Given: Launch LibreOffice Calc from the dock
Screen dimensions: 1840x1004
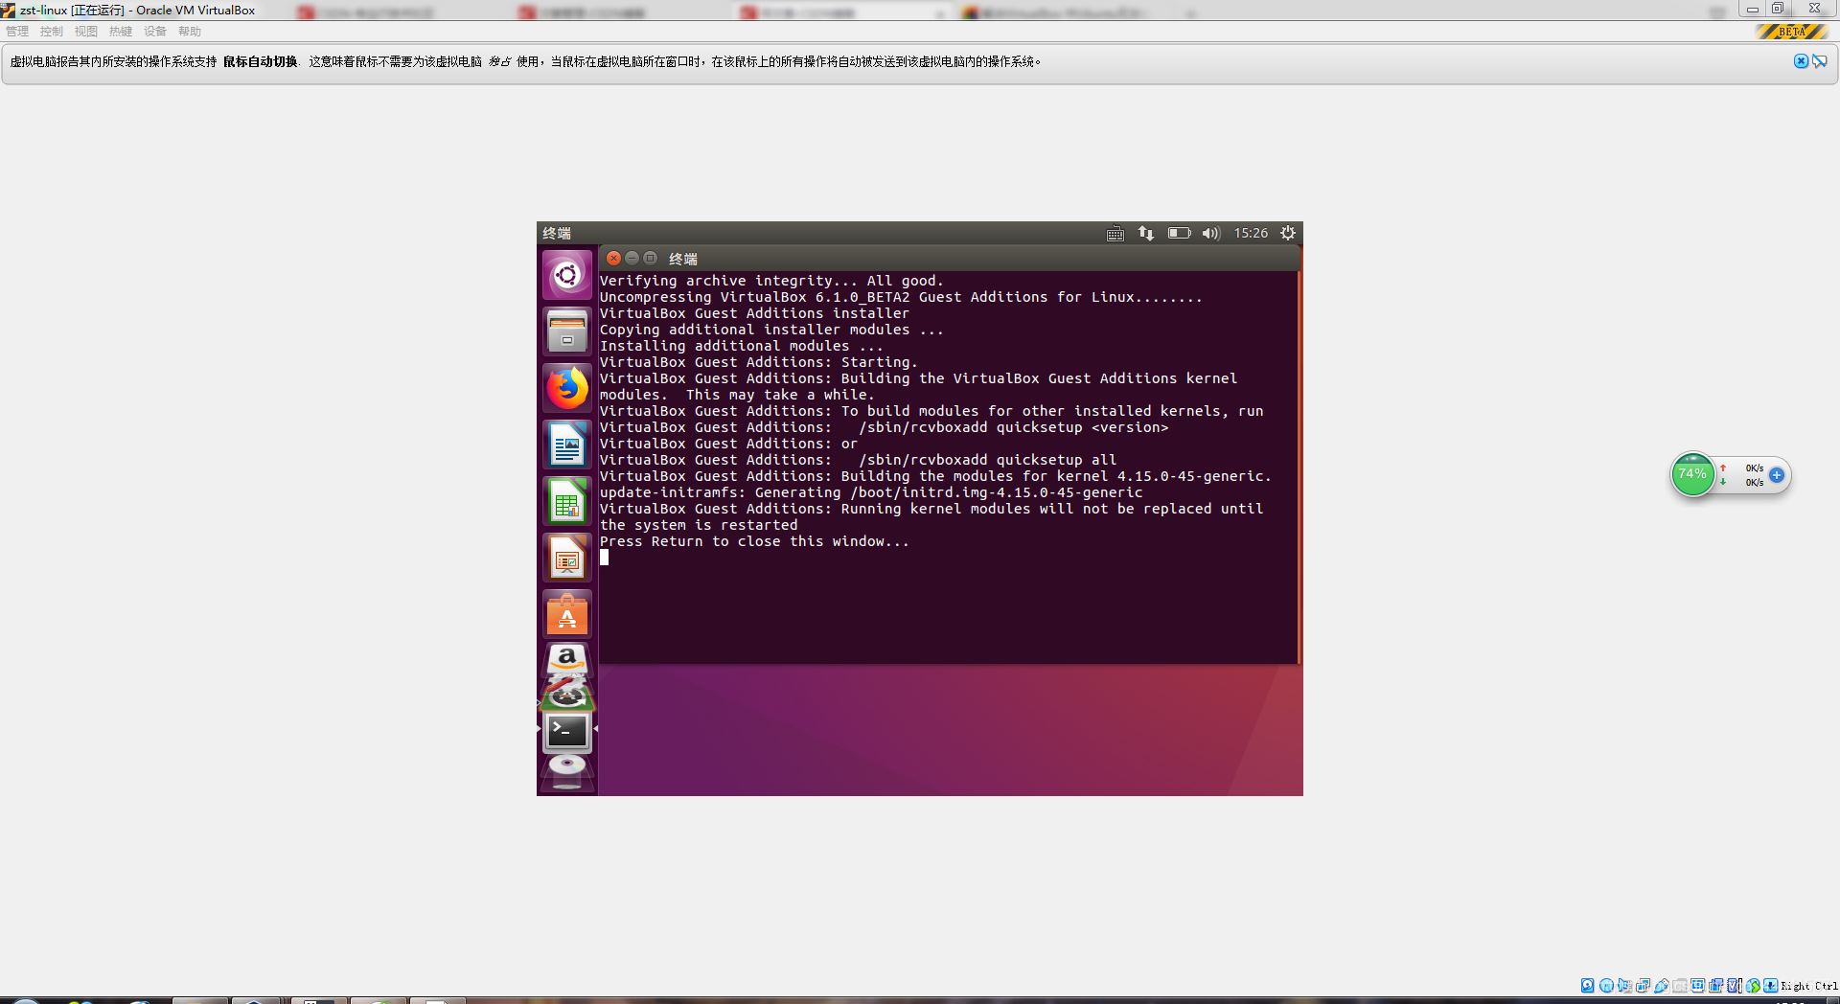Looking at the screenshot, I should coord(567,501).
